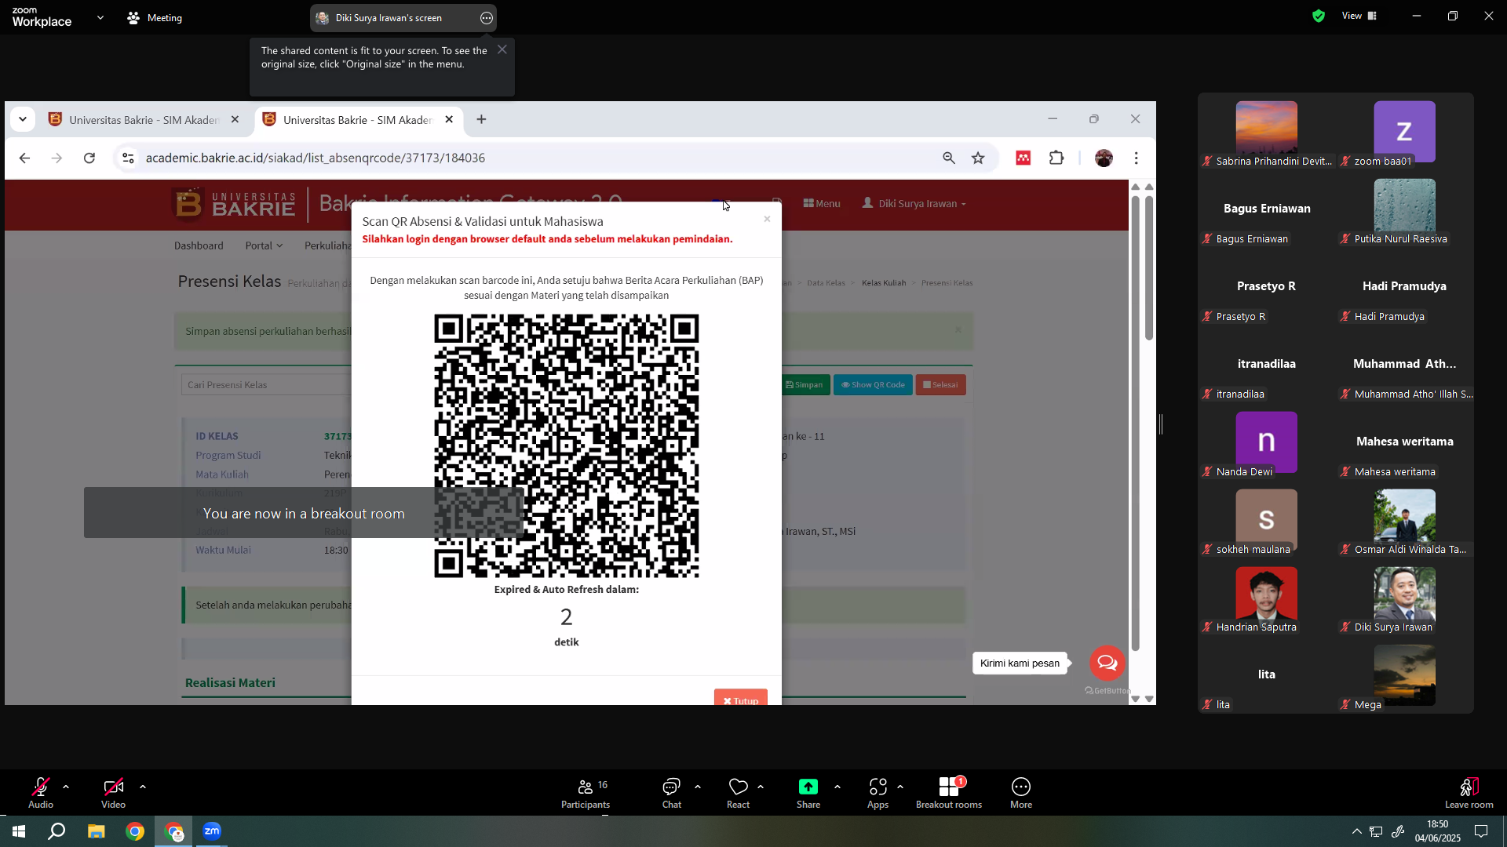Click the address bar URL
Viewport: 1507px width, 847px height.
click(316, 158)
